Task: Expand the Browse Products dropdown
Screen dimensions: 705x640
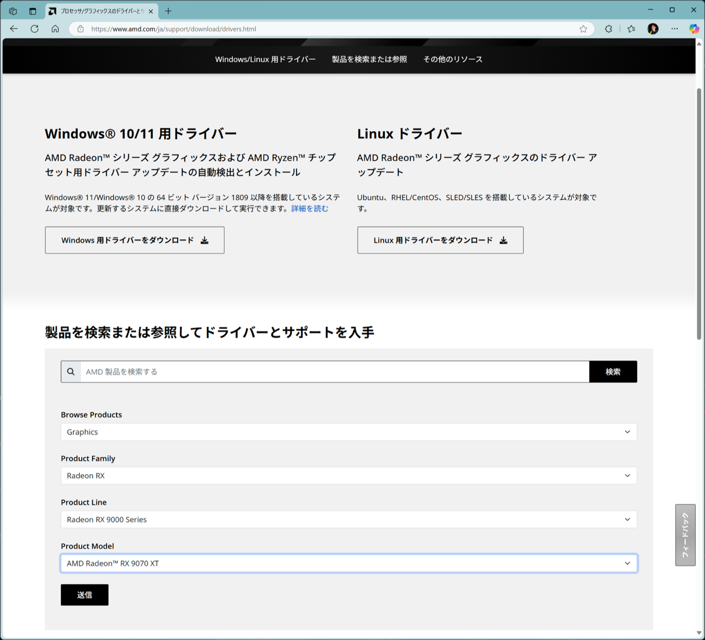Action: tap(349, 432)
